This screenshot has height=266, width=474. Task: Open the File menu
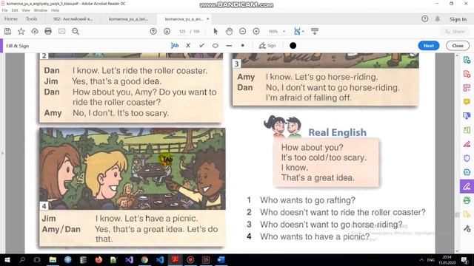click(5, 10)
